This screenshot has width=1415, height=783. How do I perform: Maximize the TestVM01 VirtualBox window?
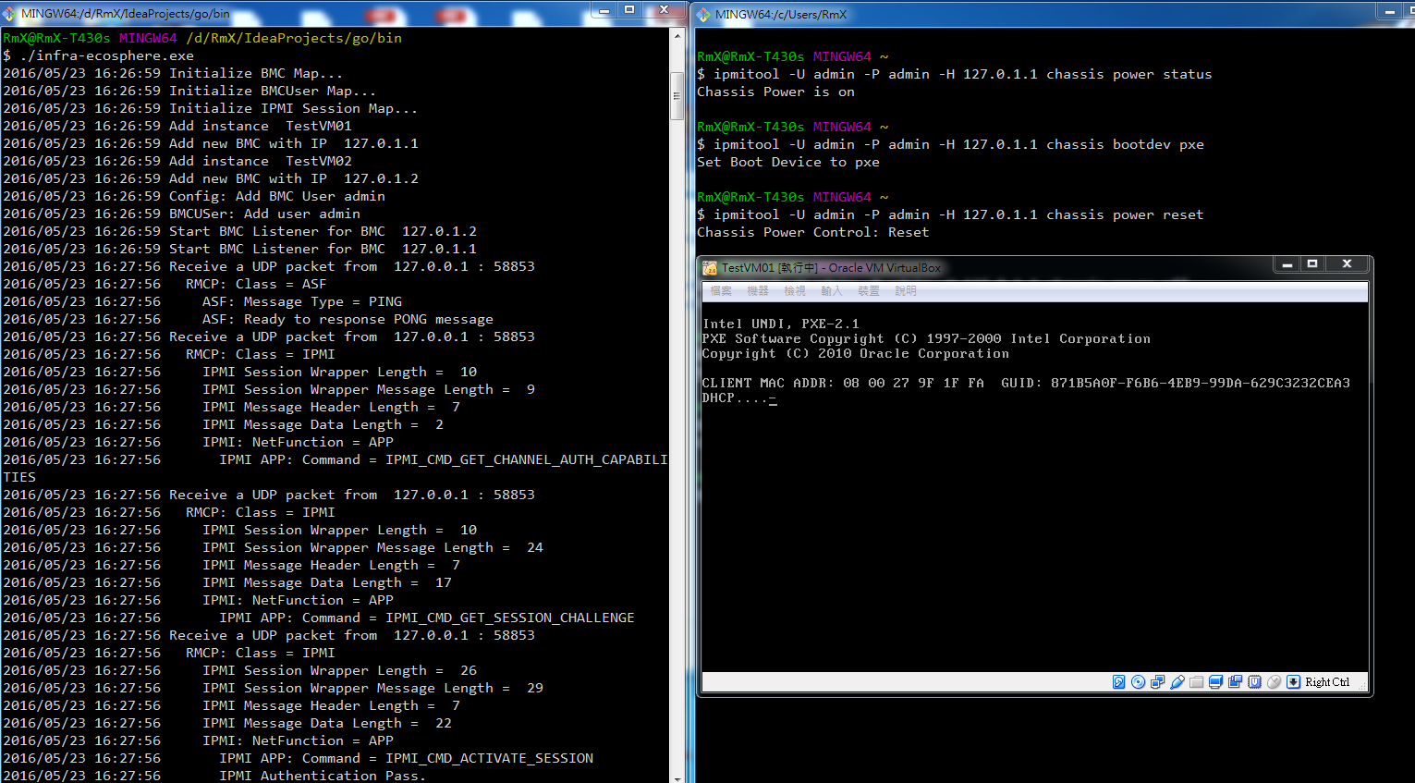coord(1311,264)
